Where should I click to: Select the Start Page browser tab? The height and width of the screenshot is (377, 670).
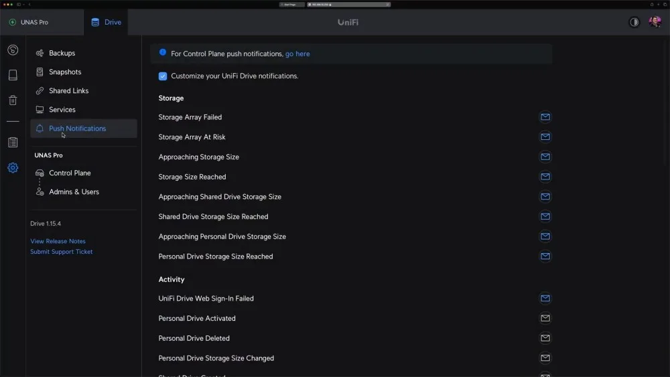click(x=292, y=4)
